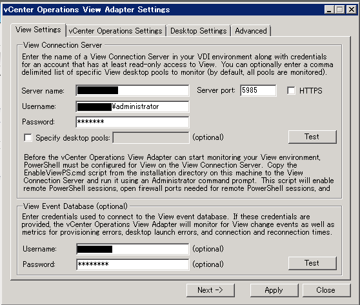Test the View Connection Server settings
This screenshot has height=305, width=360.
pos(312,137)
